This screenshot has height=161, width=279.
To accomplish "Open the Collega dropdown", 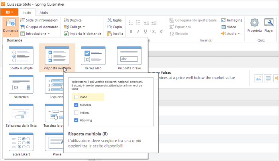I will (75, 27).
